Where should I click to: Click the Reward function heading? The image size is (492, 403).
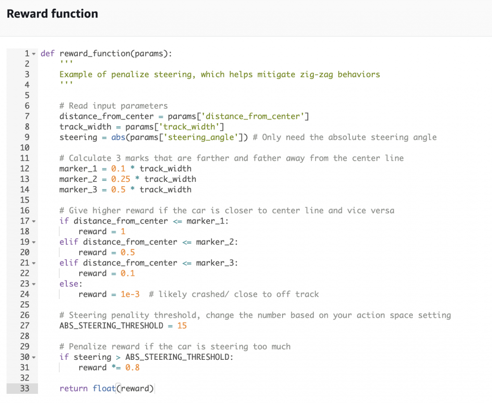[x=52, y=14]
